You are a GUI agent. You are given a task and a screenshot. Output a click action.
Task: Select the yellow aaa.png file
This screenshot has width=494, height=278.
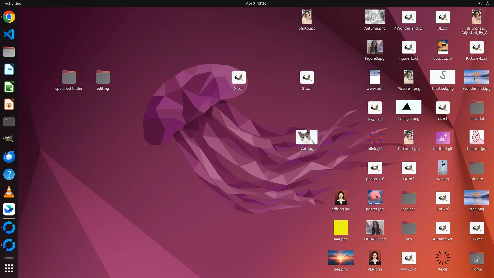(341, 228)
